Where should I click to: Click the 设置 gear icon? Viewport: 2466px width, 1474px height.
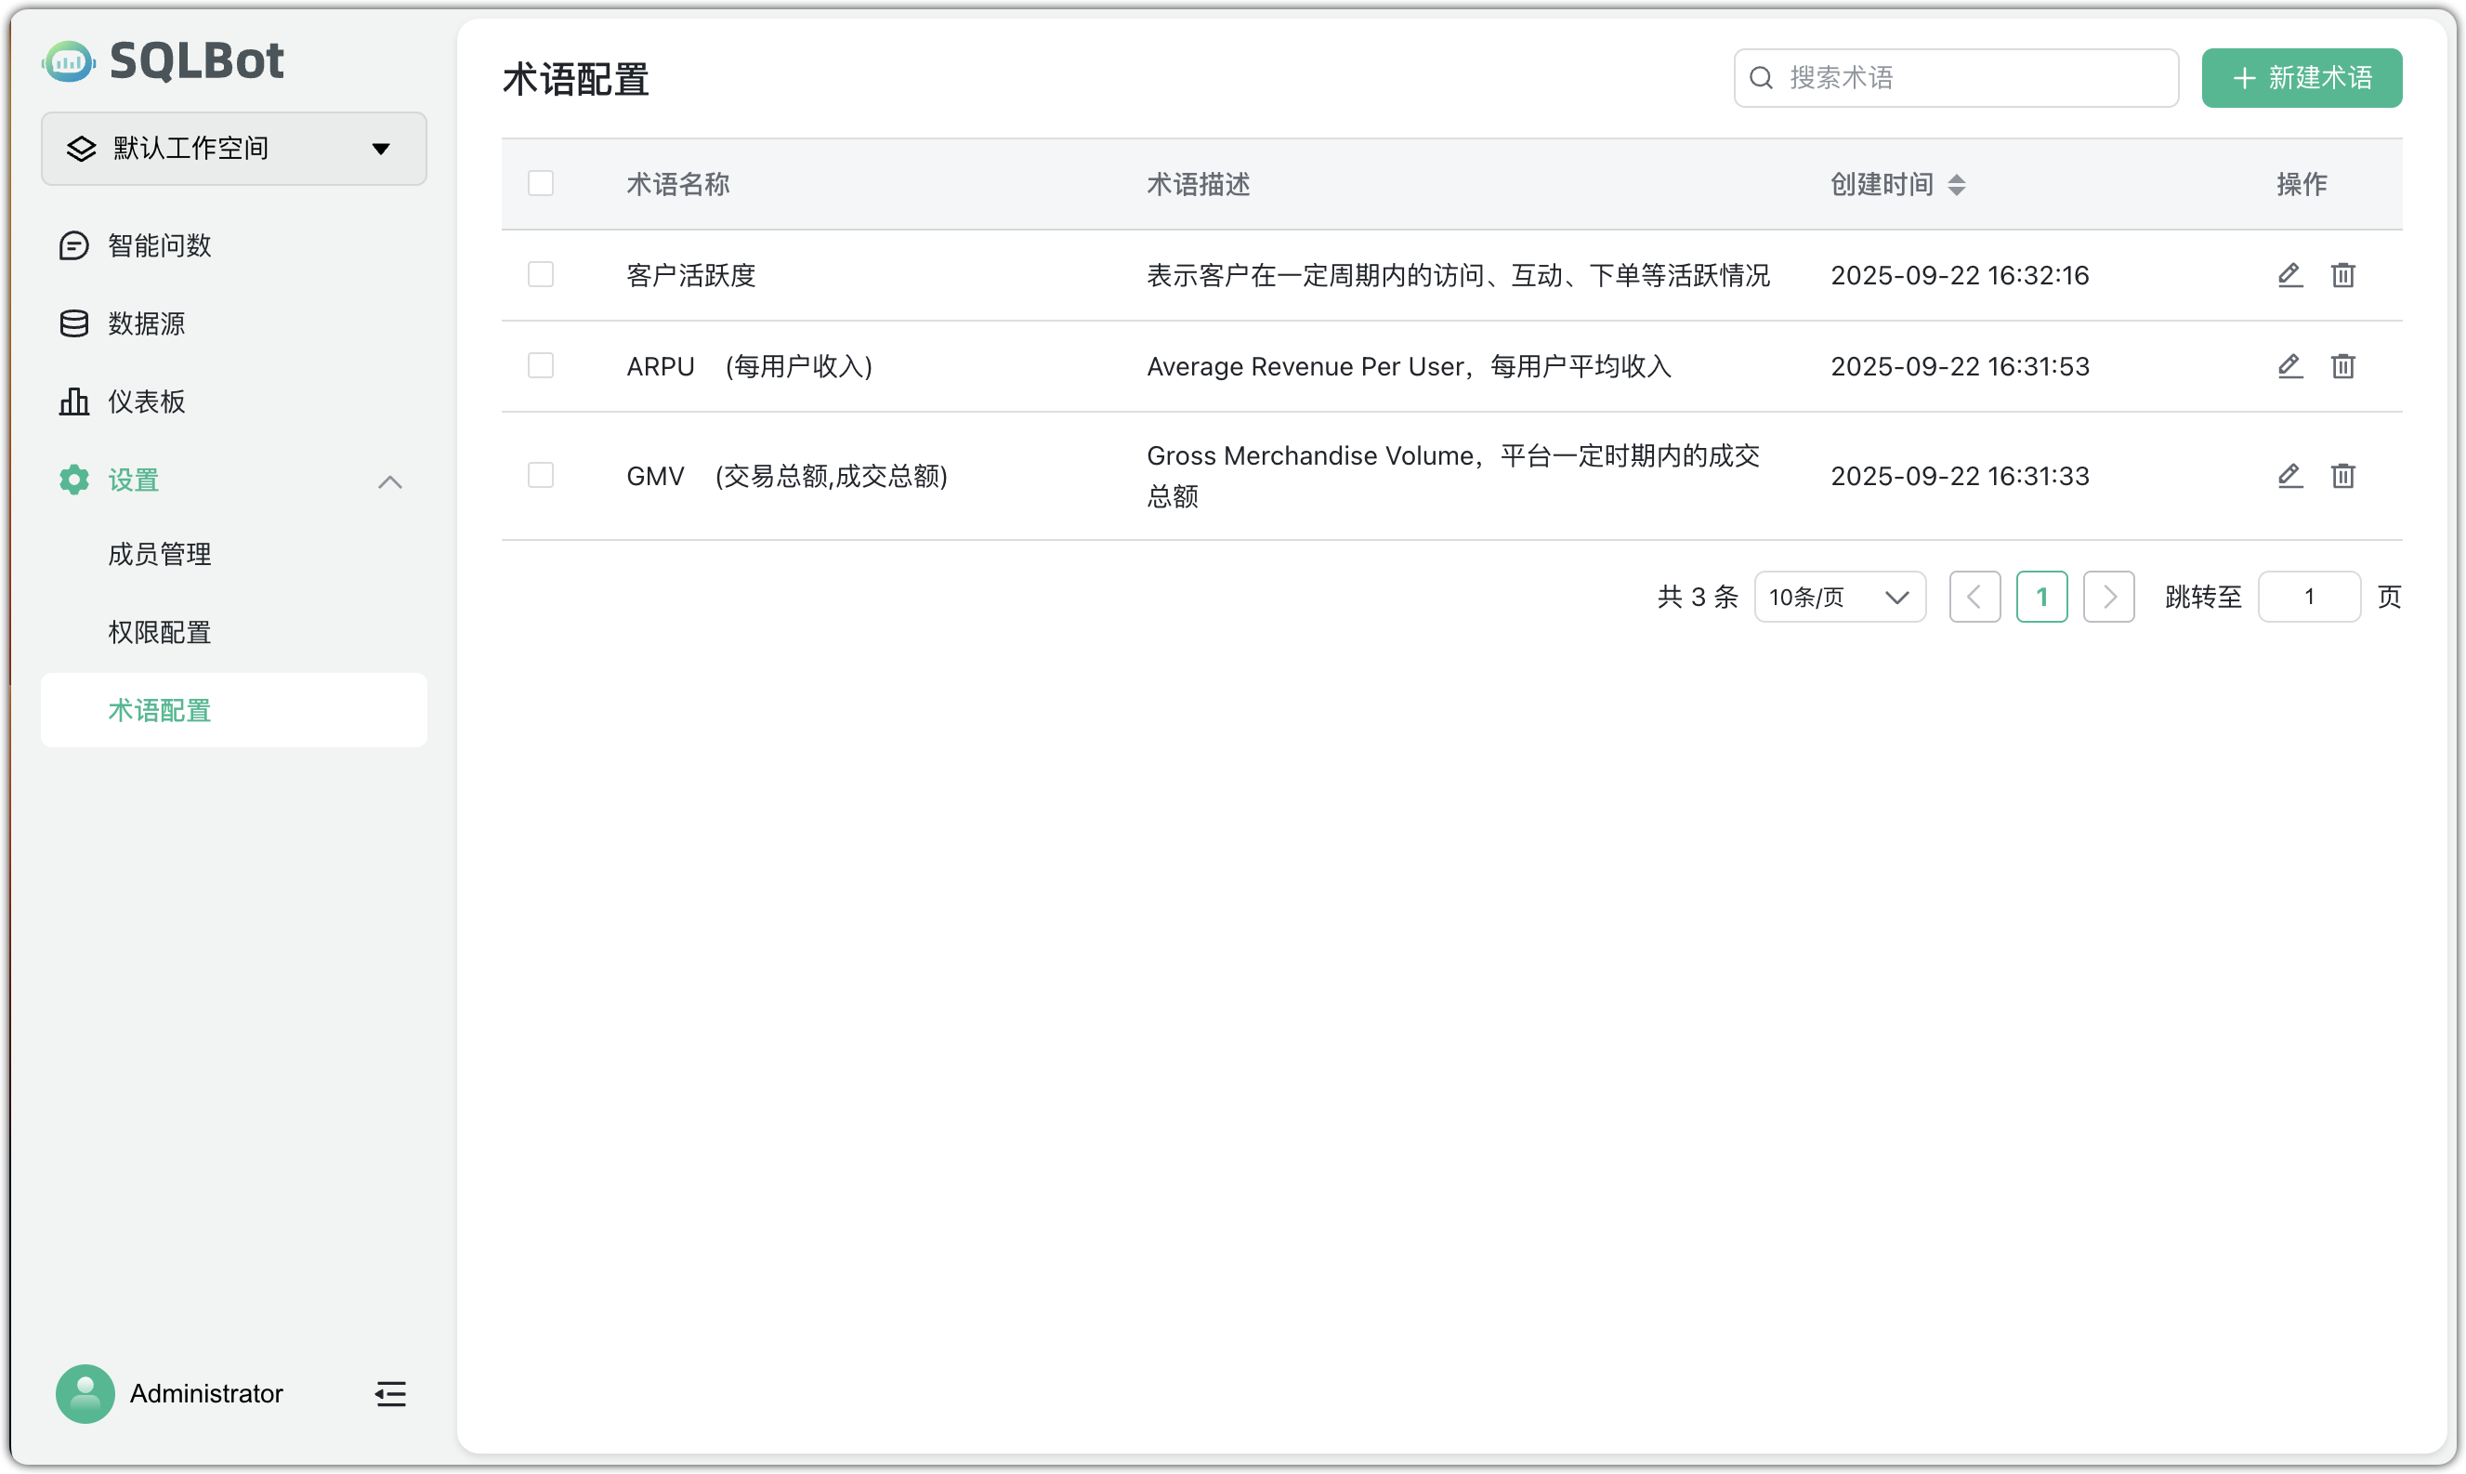point(73,480)
